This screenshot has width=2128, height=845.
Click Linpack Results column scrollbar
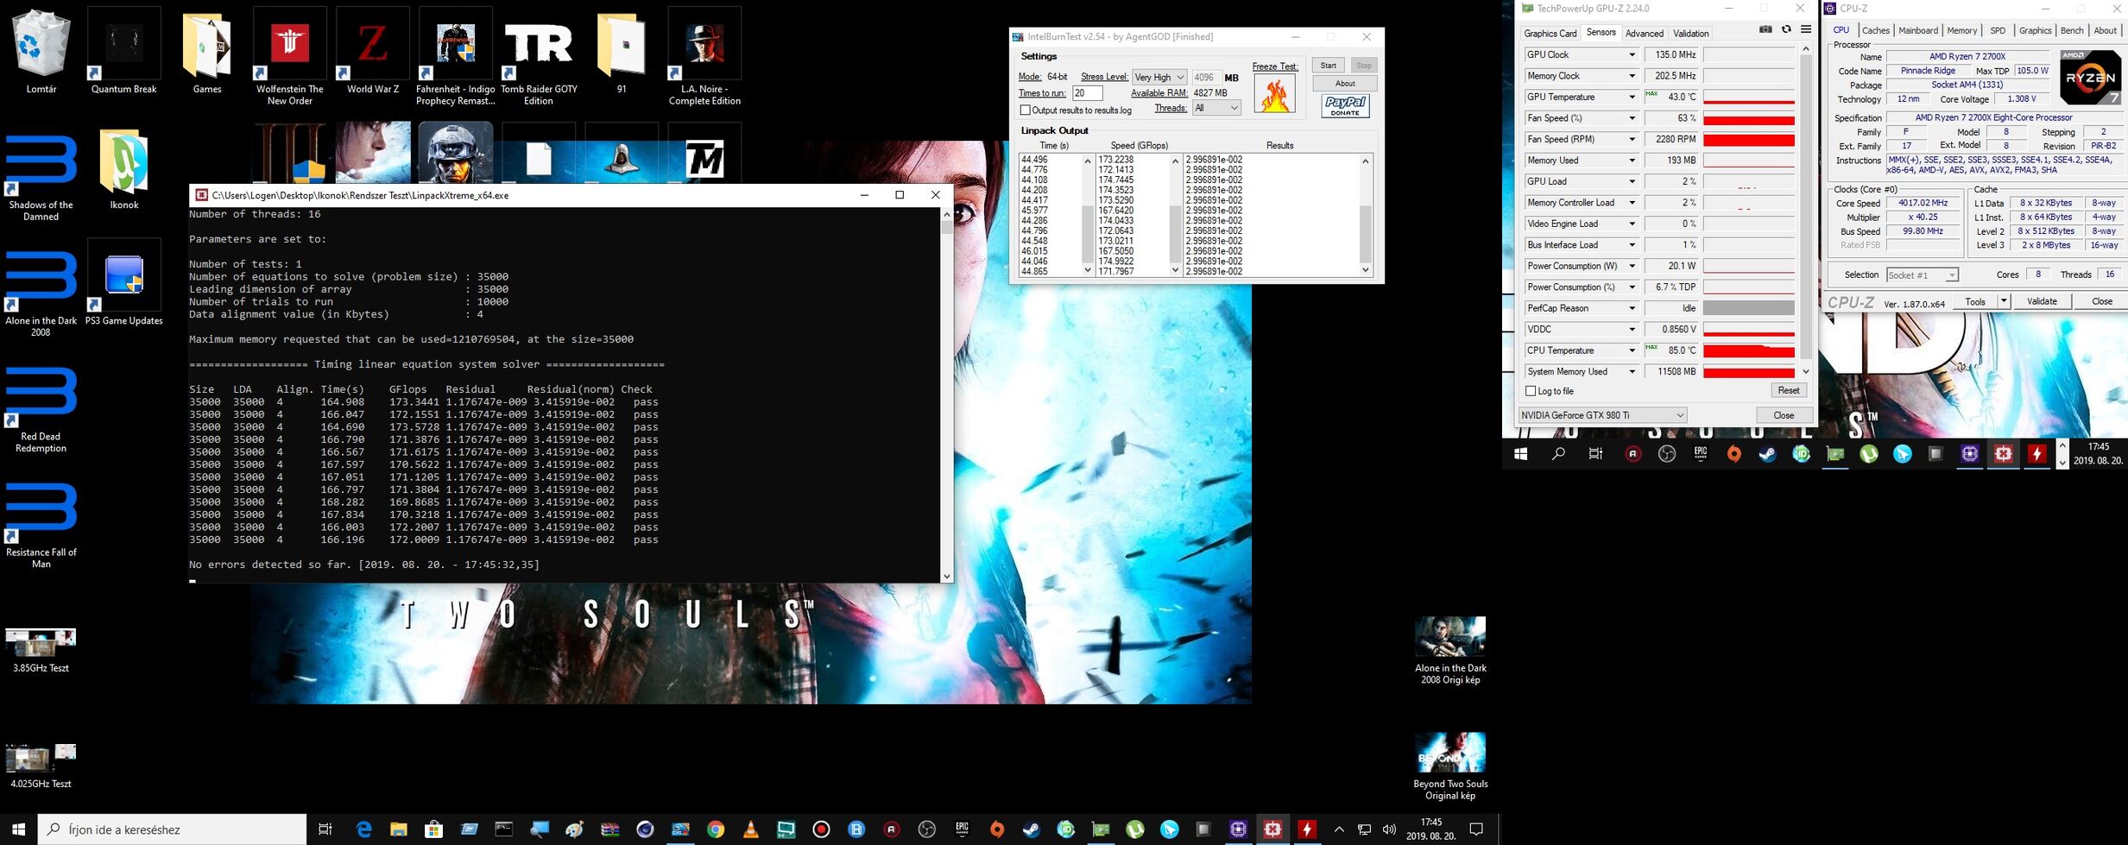1365,216
